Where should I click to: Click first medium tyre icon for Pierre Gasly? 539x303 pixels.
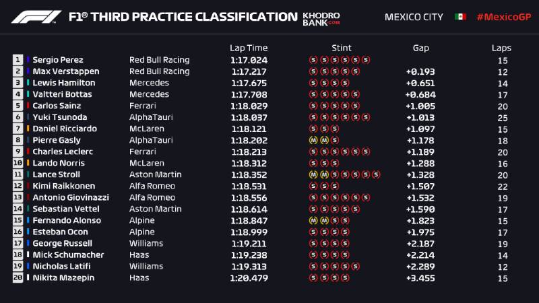click(x=313, y=140)
